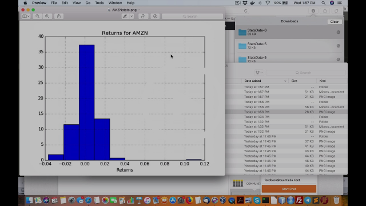
Task: Select the highlighted 26 KB PNG image row
Action: coord(286,112)
